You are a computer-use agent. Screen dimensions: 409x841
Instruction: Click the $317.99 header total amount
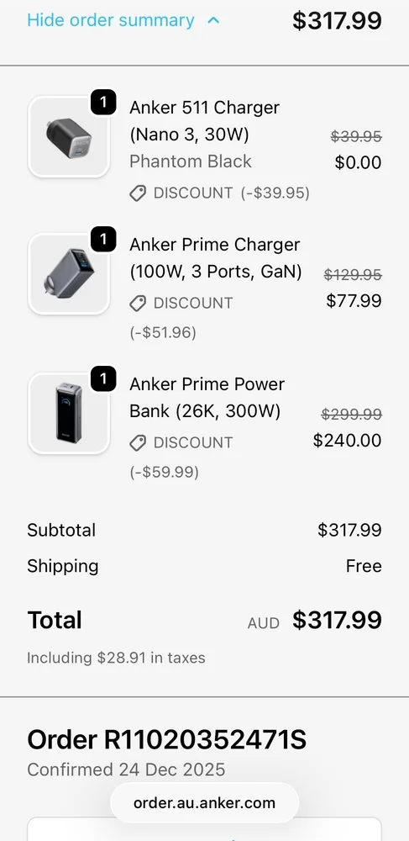pyautogui.click(x=338, y=20)
